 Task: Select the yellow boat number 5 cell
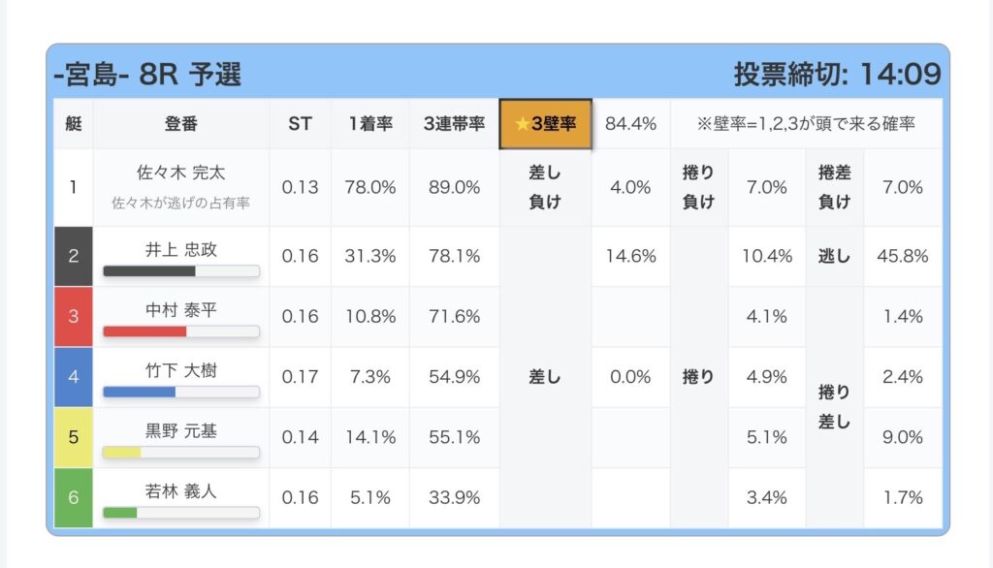73,436
